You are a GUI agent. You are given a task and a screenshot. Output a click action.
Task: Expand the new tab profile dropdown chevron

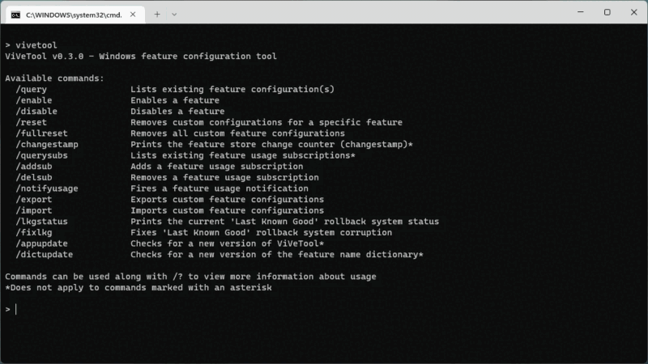pyautogui.click(x=174, y=14)
